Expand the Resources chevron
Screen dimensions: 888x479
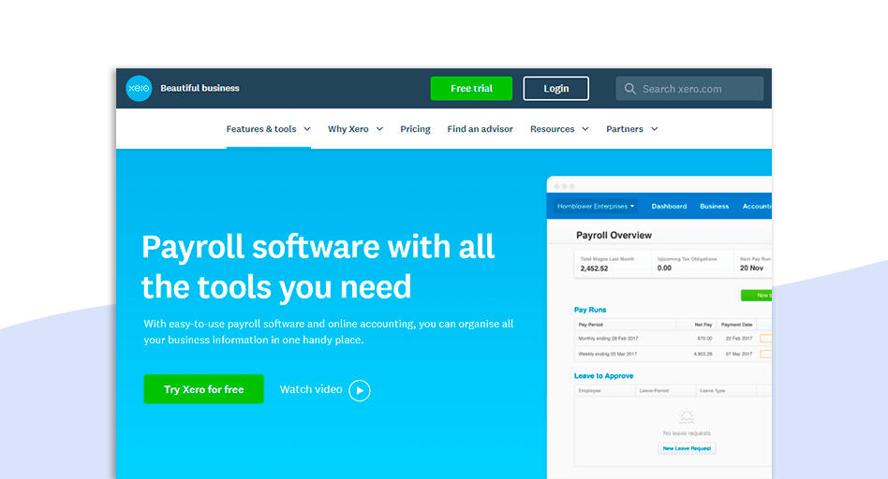[x=585, y=129]
